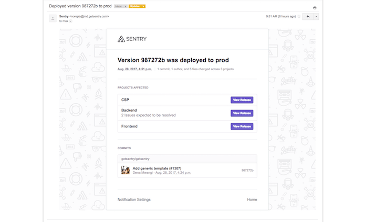View Release for the Frontend project
Image resolution: width=365 pixels, height=222 pixels.
click(242, 126)
